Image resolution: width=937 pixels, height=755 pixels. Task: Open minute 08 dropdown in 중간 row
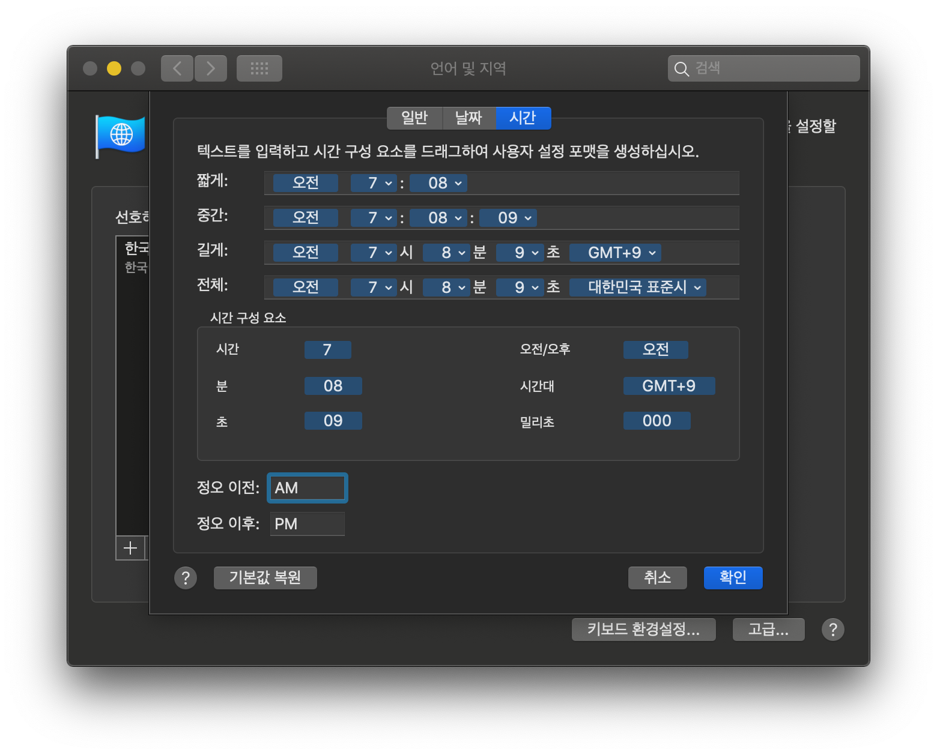point(438,218)
